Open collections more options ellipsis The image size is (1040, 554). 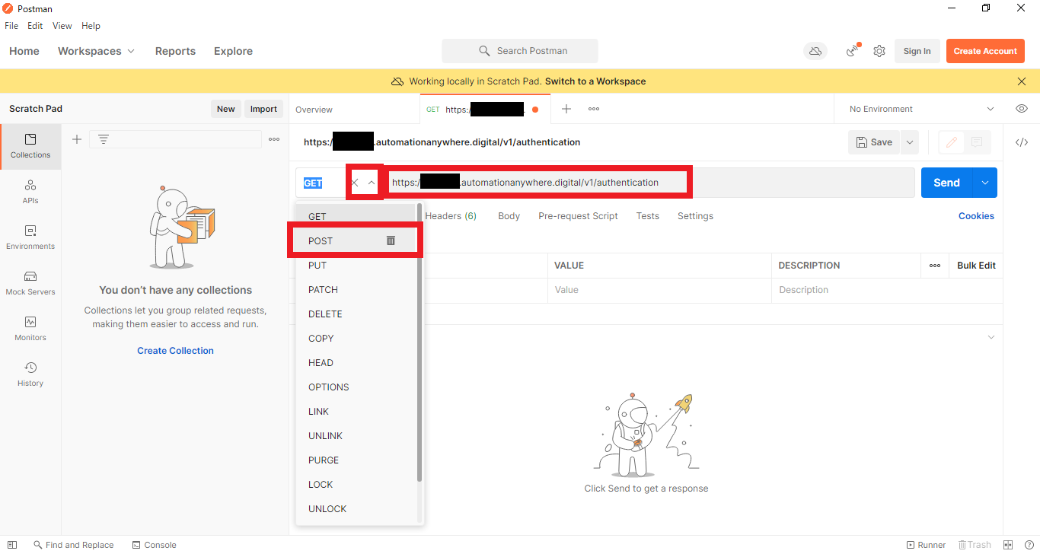274,139
